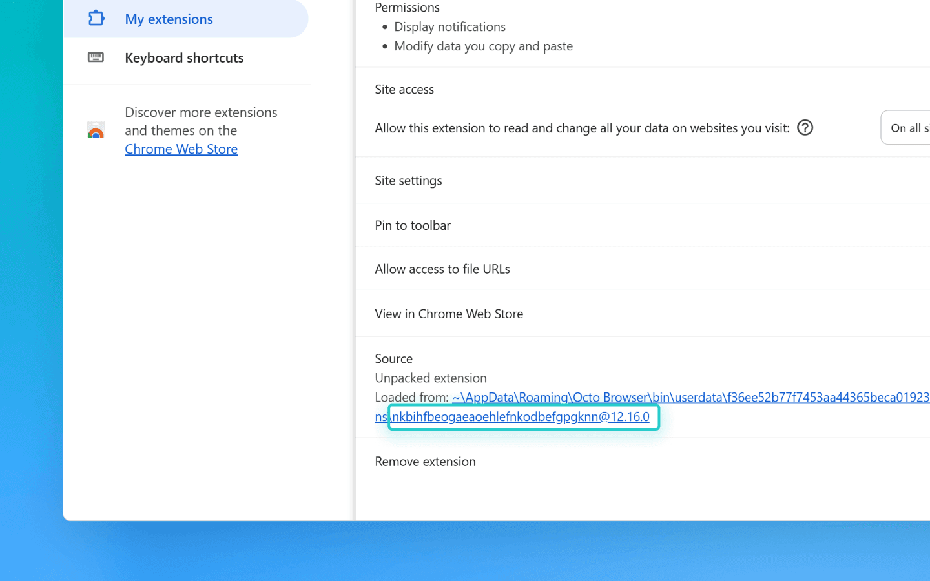Open "View in Chrome Web Store"
The height and width of the screenshot is (581, 930).
(449, 314)
